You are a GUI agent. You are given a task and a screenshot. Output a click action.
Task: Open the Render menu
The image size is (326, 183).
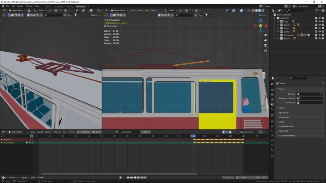20,7
